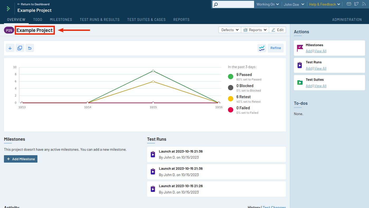Screen dimensions: 369x208
Task: Switch to the Test Runs & Results tab
Action: click(100, 20)
